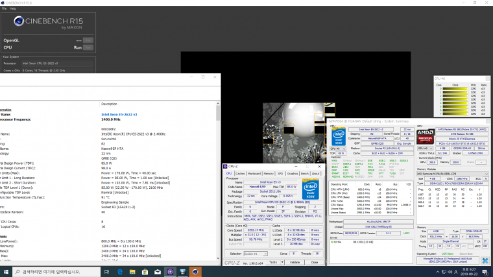Screen dimensions: 493x277
Task: Click the Intel Xeon badge in HWiNFO summary
Action: pyautogui.click(x=339, y=136)
